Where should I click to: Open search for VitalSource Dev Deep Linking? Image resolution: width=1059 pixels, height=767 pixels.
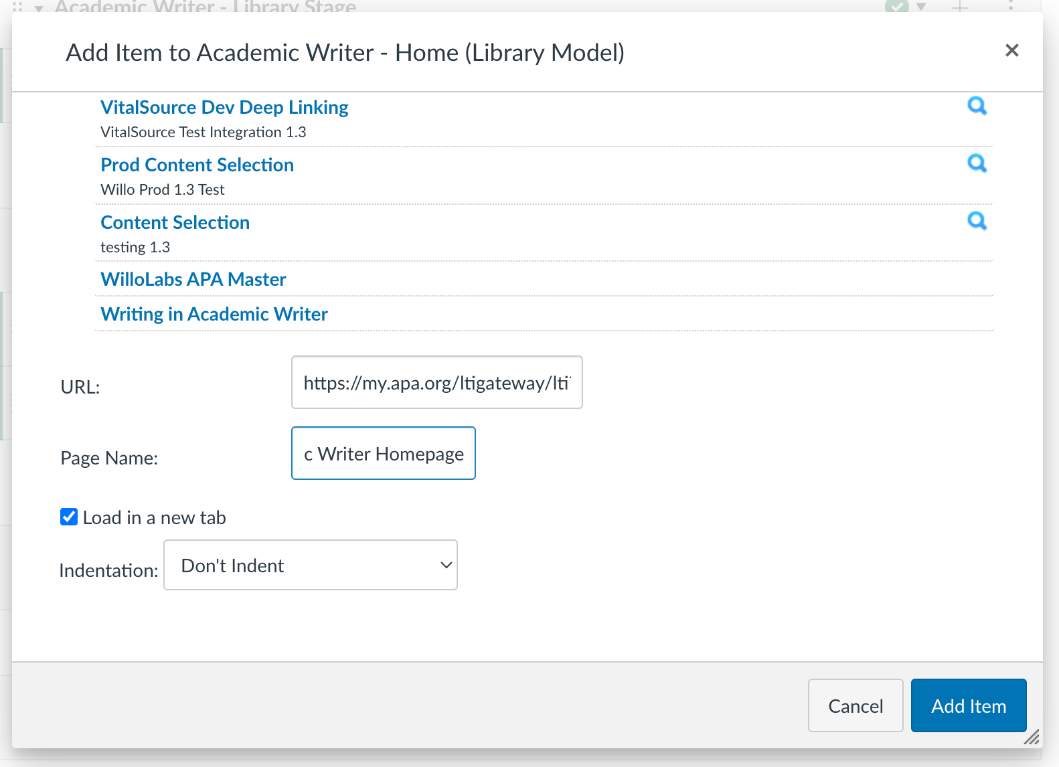pos(977,106)
